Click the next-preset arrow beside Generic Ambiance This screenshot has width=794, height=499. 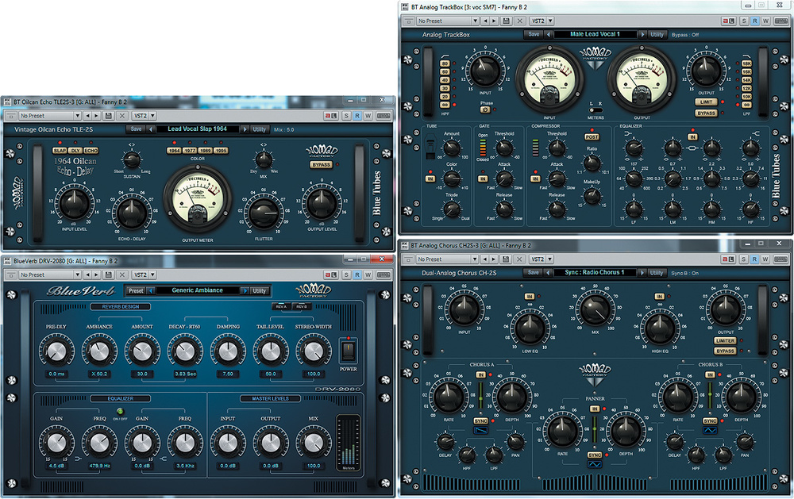tap(245, 291)
